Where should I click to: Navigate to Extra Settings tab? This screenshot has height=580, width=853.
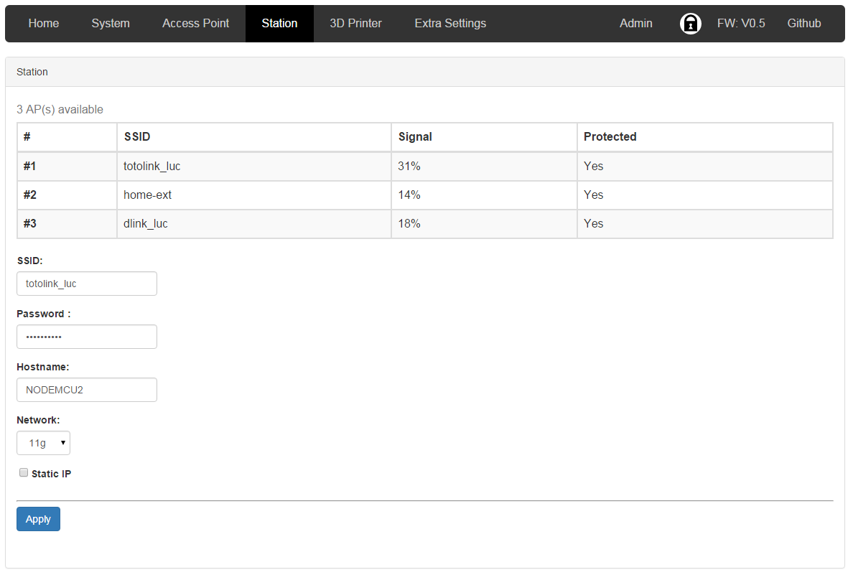pyautogui.click(x=450, y=24)
